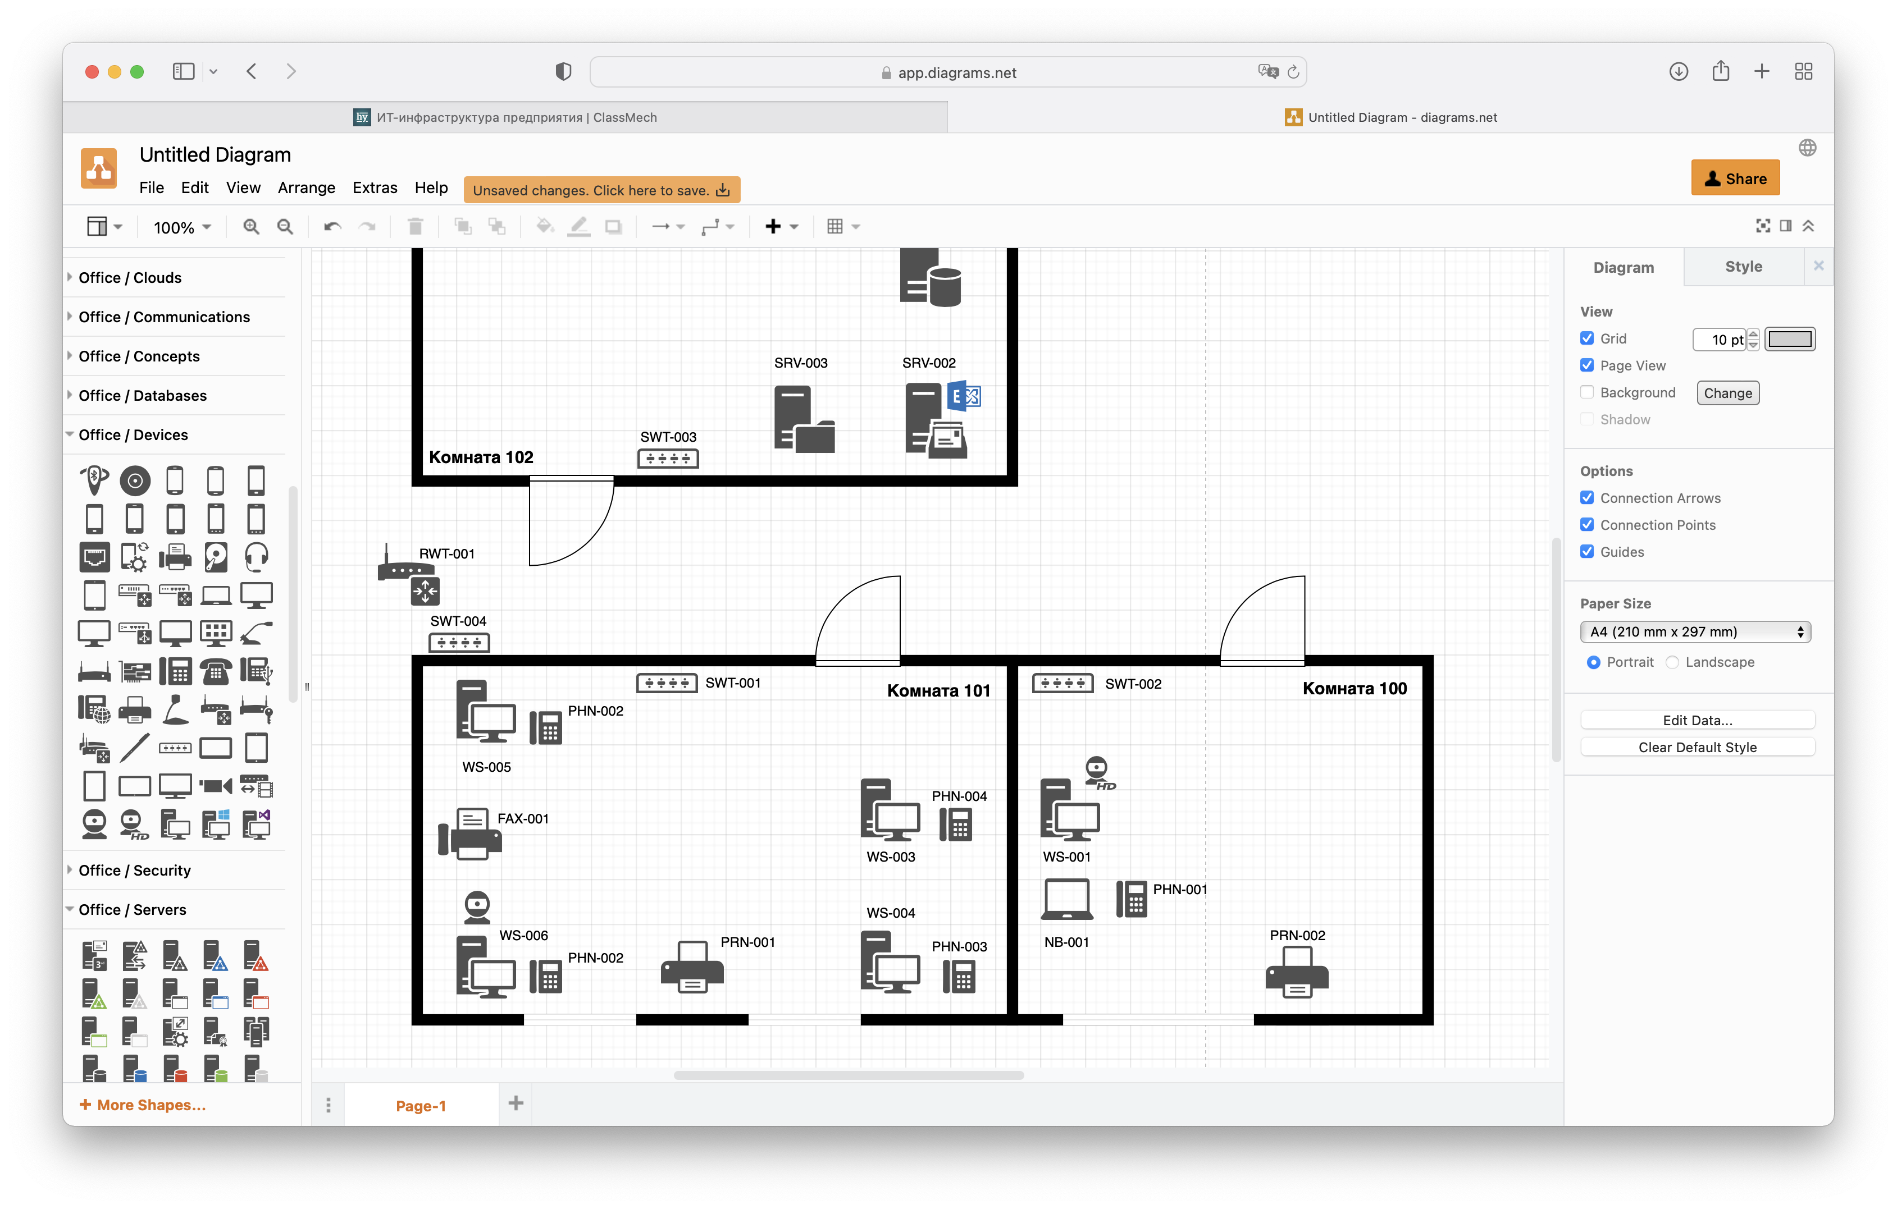Collapse the menu bar with chevron icon

1809,226
